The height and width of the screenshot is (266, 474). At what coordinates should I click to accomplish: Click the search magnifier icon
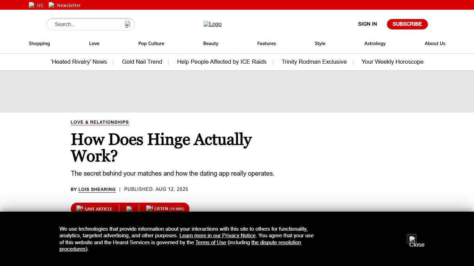tap(127, 24)
